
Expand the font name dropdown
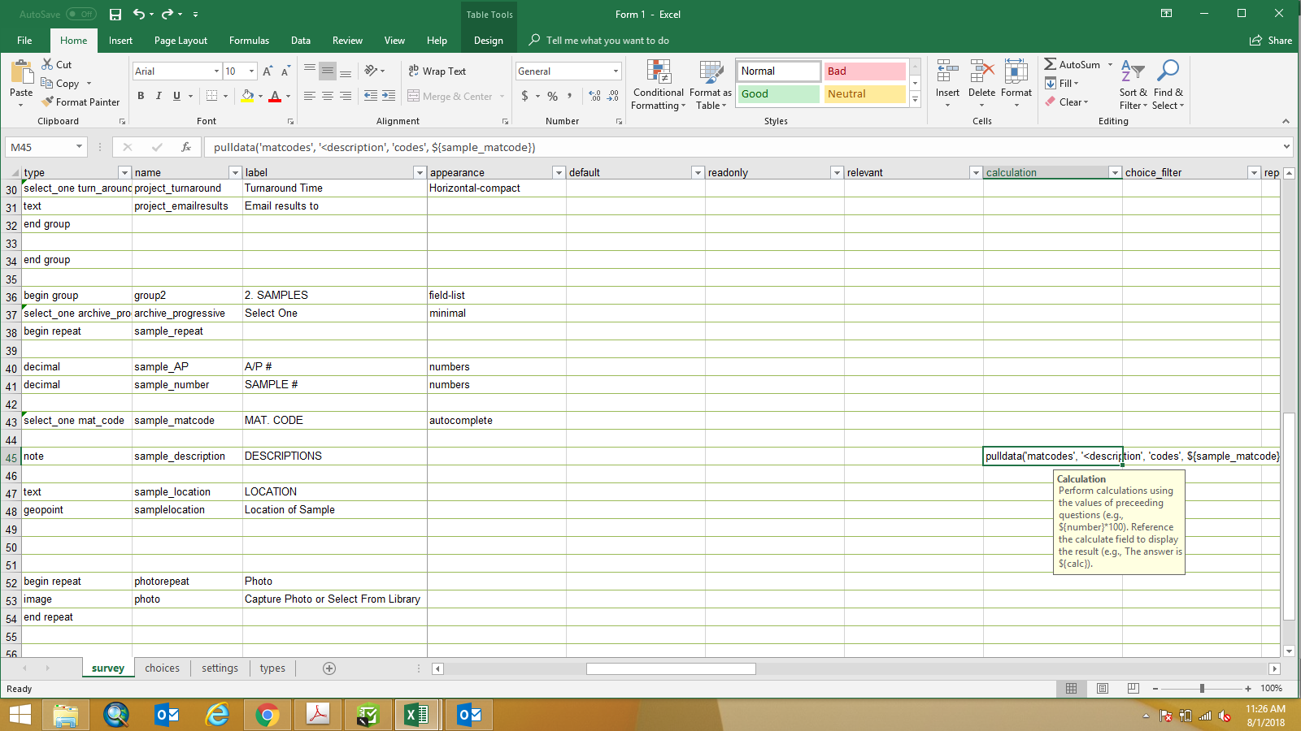[x=216, y=71]
